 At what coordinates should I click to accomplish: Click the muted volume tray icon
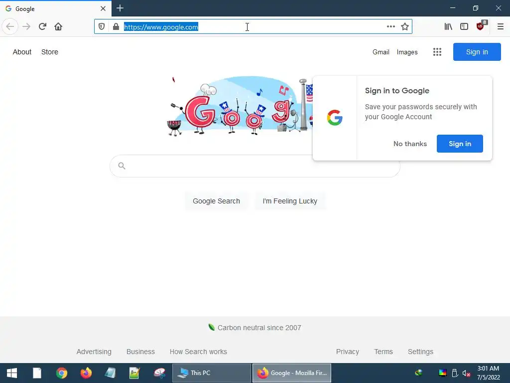466,373
